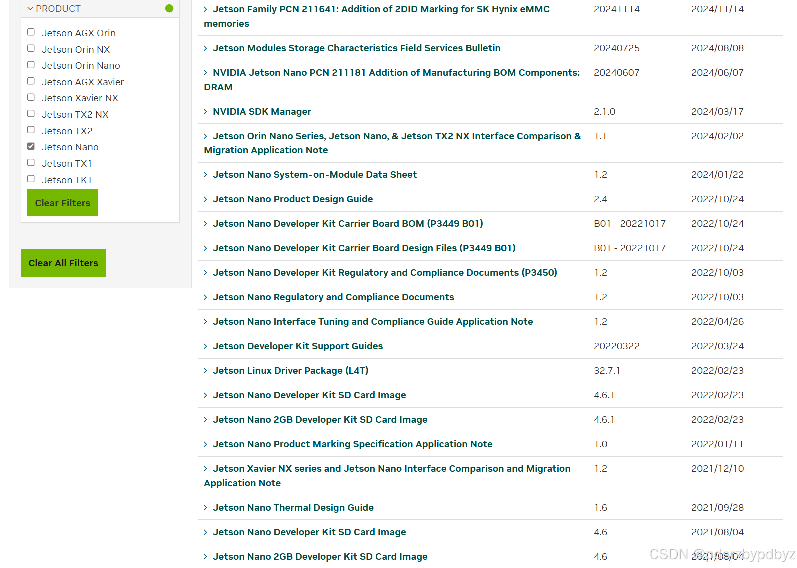Check the Jetson Orin NX checkbox
The height and width of the screenshot is (568, 797).
pyautogui.click(x=31, y=49)
